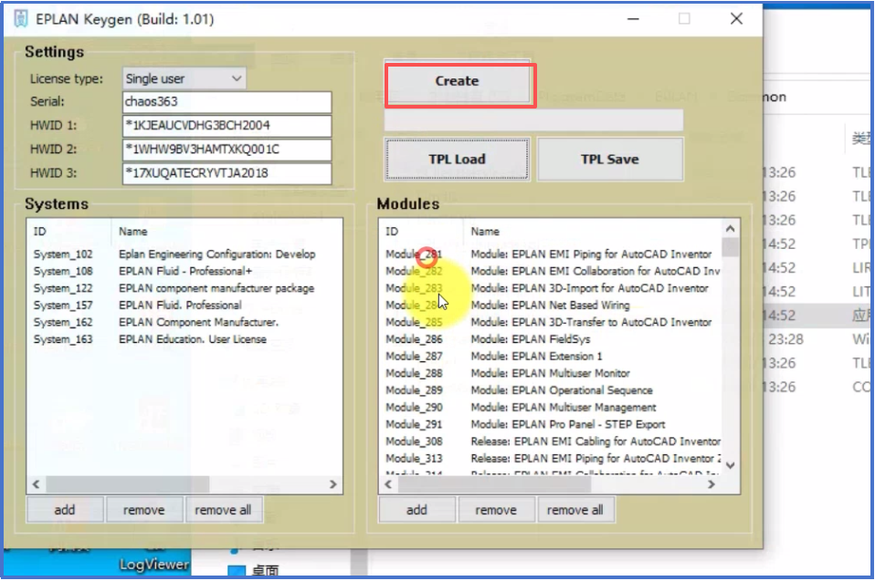875x581 pixels.
Task: Close the EPLAN Keygen window
Action: [x=736, y=19]
